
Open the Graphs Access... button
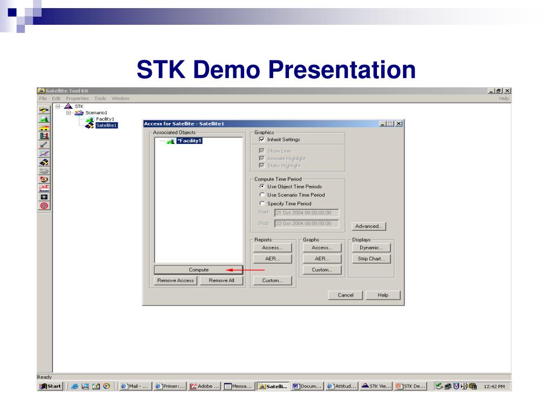click(322, 248)
